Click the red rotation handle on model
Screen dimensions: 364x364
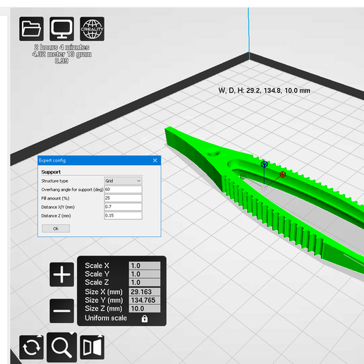[283, 174]
